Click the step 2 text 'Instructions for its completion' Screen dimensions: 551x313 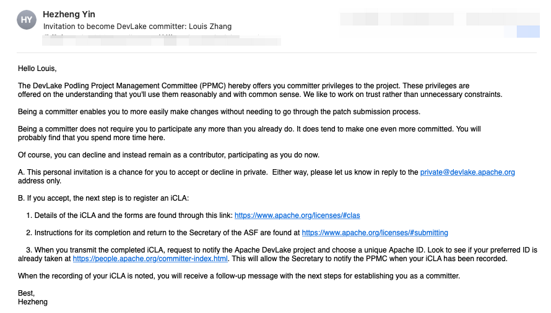coord(167,233)
